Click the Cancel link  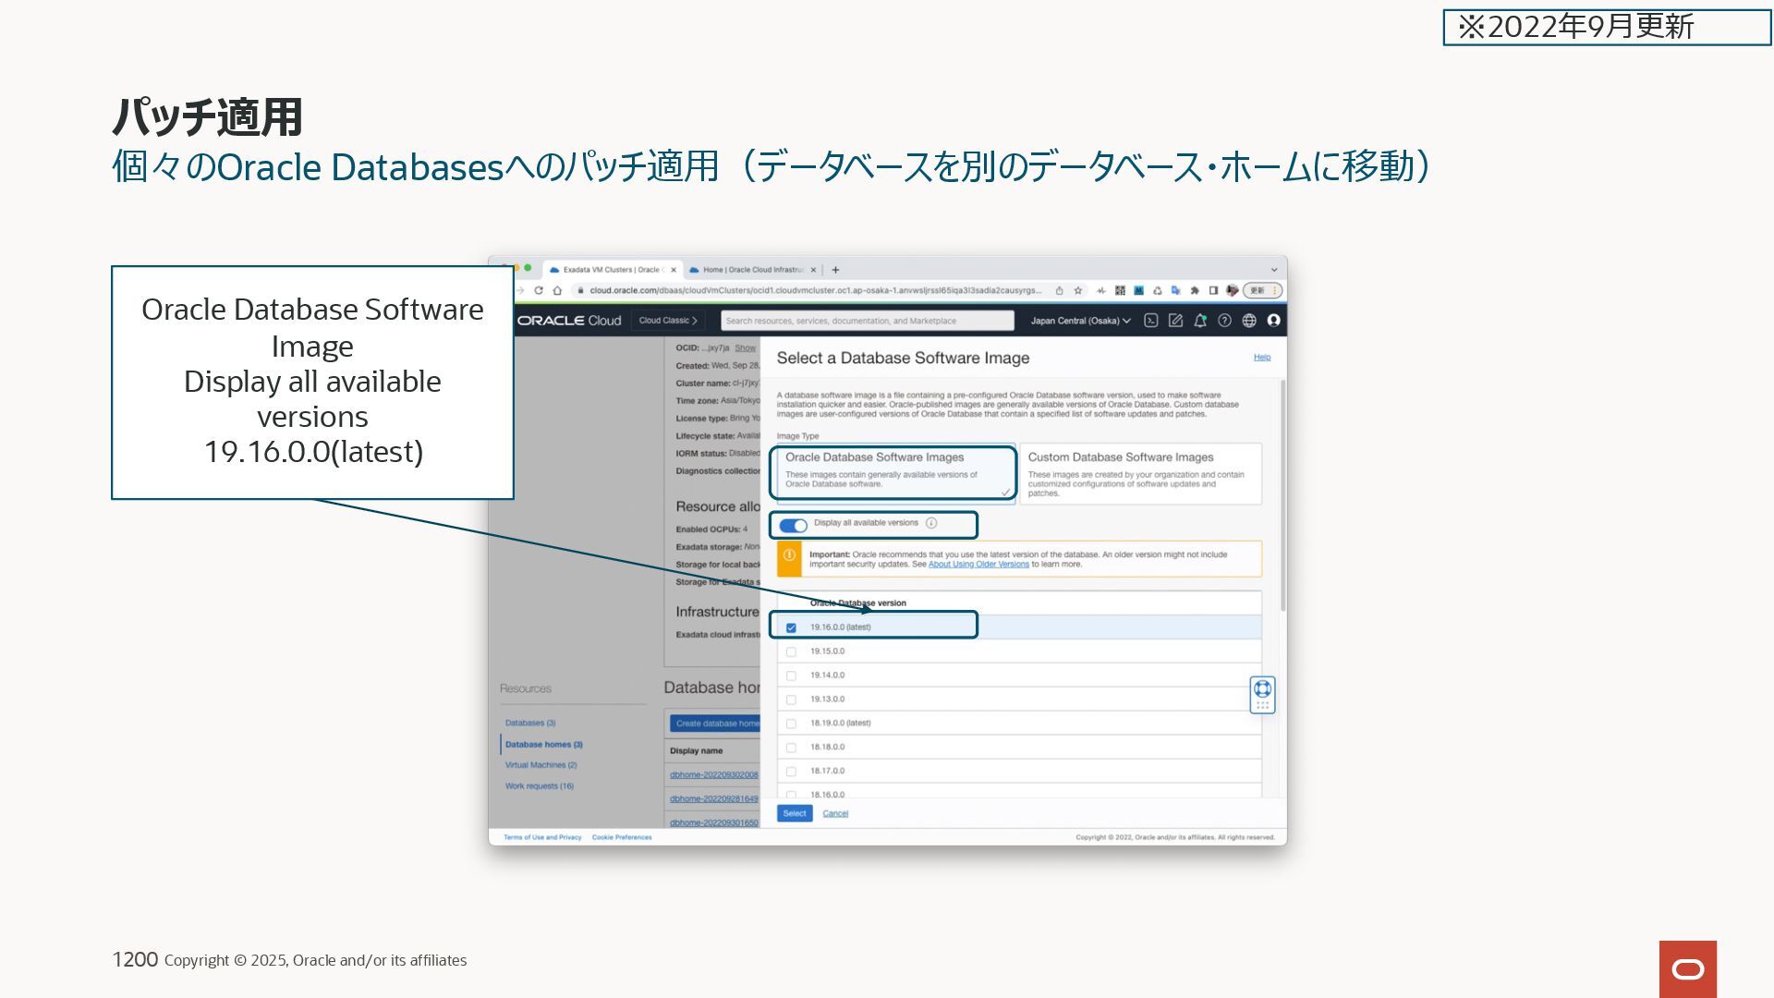(835, 813)
